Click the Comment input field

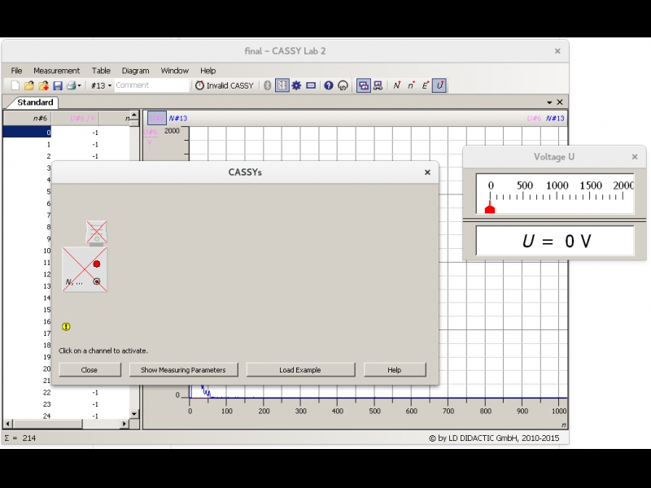[151, 85]
